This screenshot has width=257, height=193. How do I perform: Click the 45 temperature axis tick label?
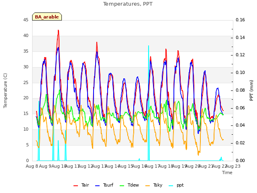(x=26, y=20)
